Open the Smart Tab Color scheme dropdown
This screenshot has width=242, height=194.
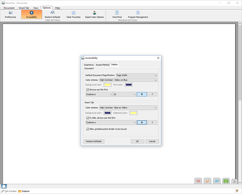point(128,108)
